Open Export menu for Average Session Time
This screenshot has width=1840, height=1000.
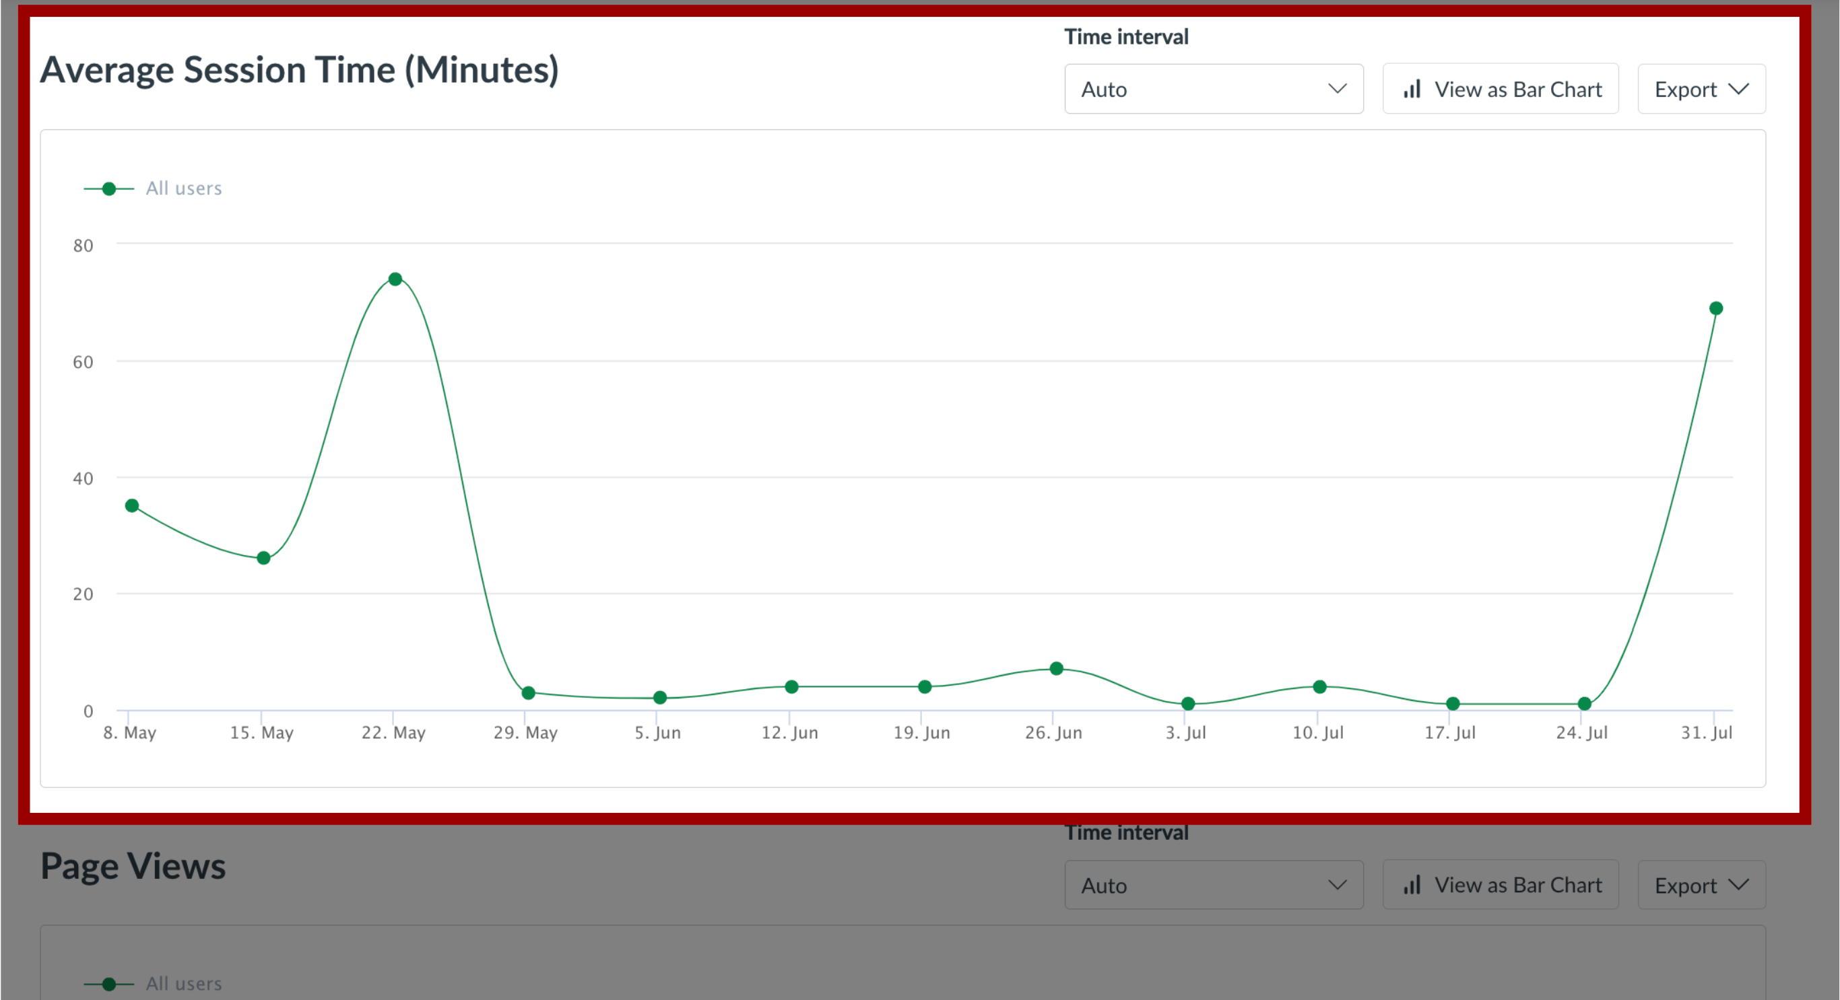pos(1701,90)
